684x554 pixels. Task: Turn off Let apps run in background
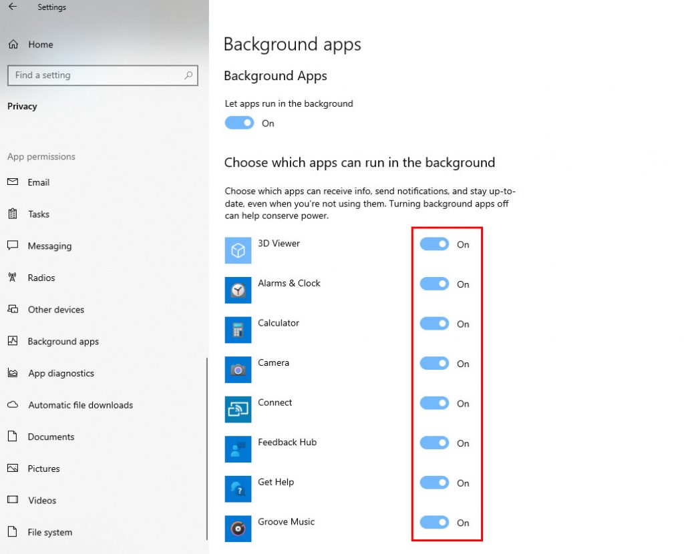239,123
